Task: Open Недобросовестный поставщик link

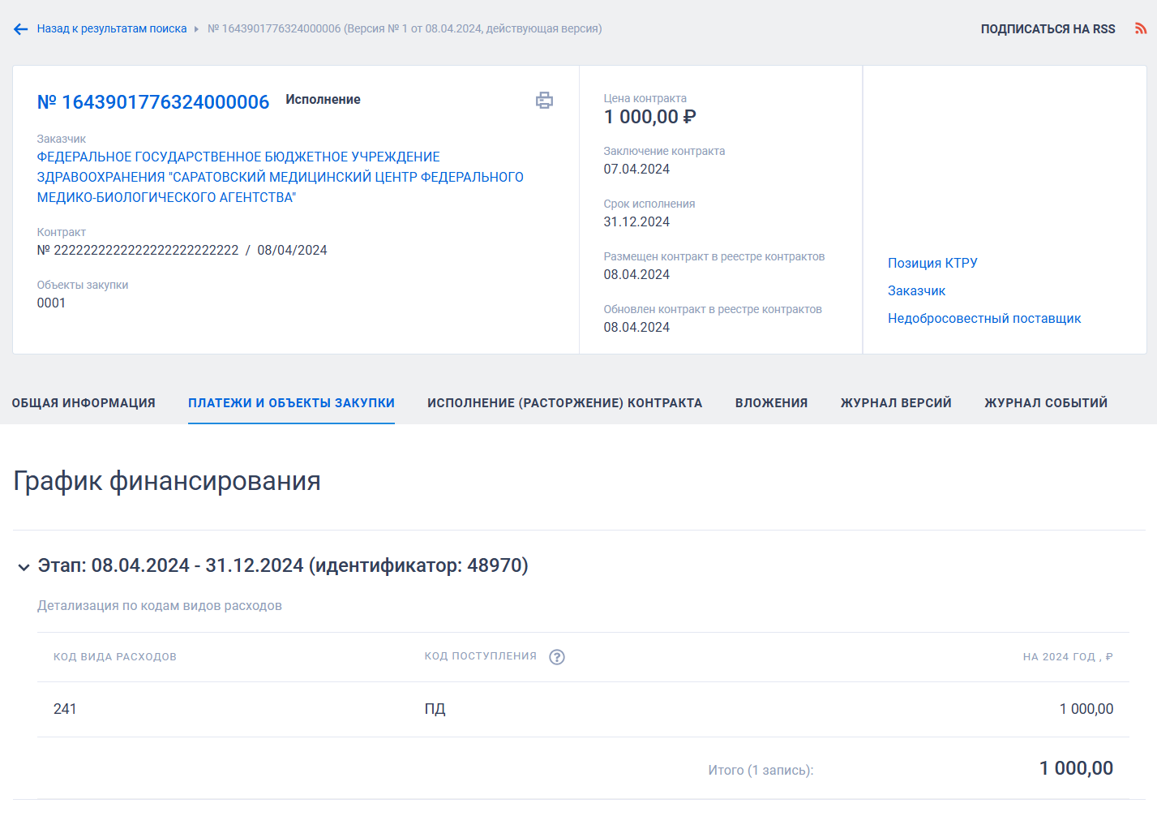Action: [984, 318]
